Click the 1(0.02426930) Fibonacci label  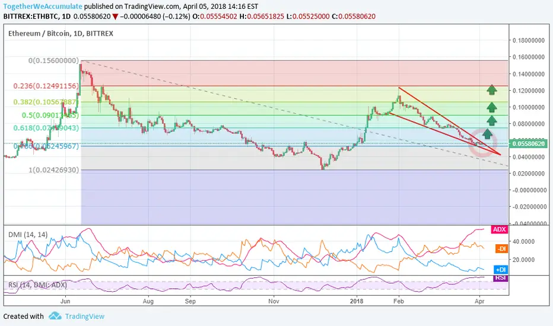pos(53,170)
